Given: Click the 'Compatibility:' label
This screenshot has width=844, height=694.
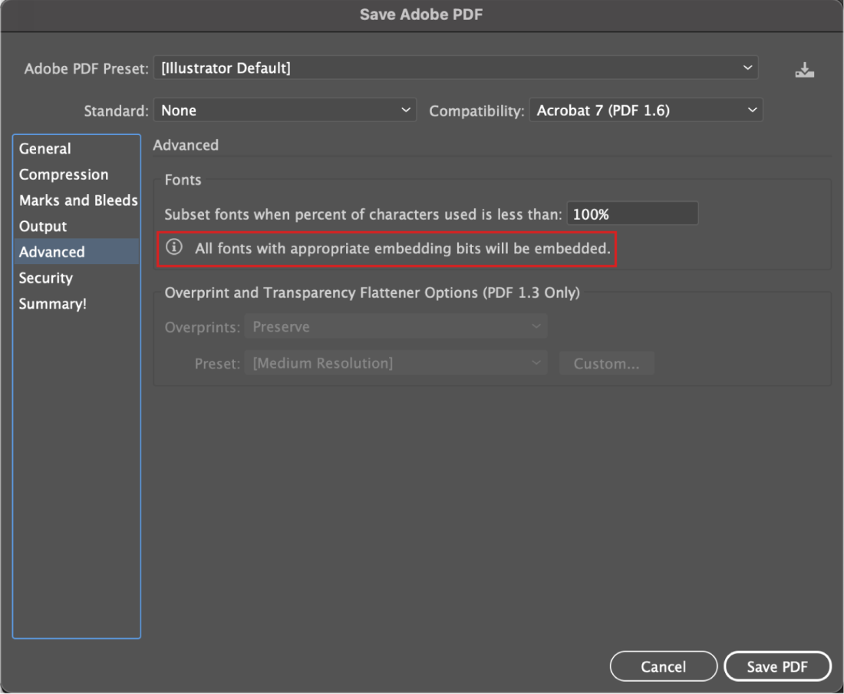Looking at the screenshot, I should [x=476, y=111].
